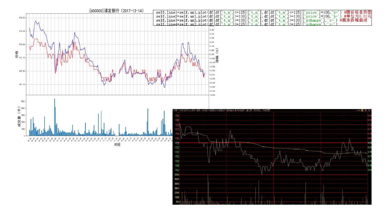Toggle the 10% axis scale button
The height and width of the screenshot is (217, 386).
coord(358,110)
